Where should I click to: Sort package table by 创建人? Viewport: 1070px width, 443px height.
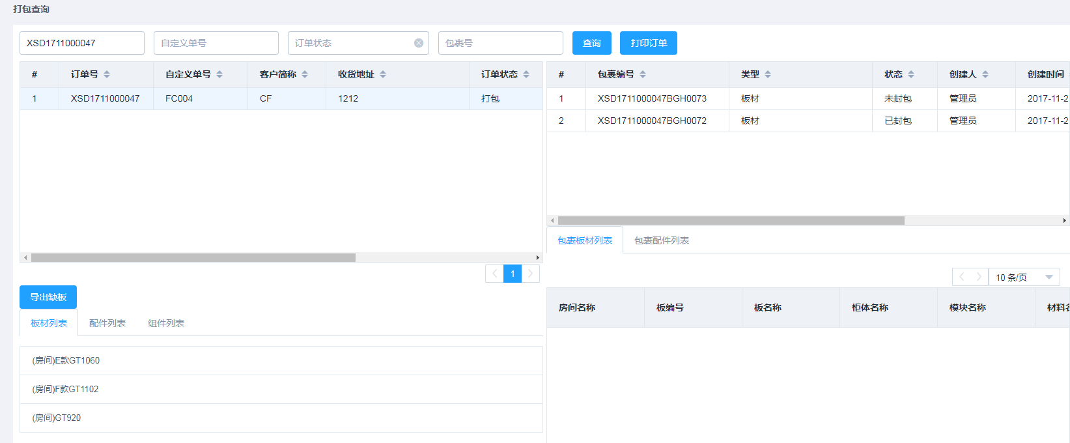pos(985,74)
